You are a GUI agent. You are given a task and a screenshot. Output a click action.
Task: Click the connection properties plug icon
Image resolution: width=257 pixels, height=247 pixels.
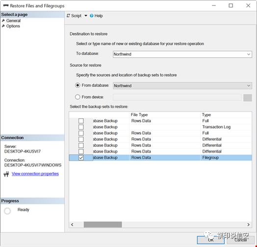pyautogui.click(x=6, y=174)
